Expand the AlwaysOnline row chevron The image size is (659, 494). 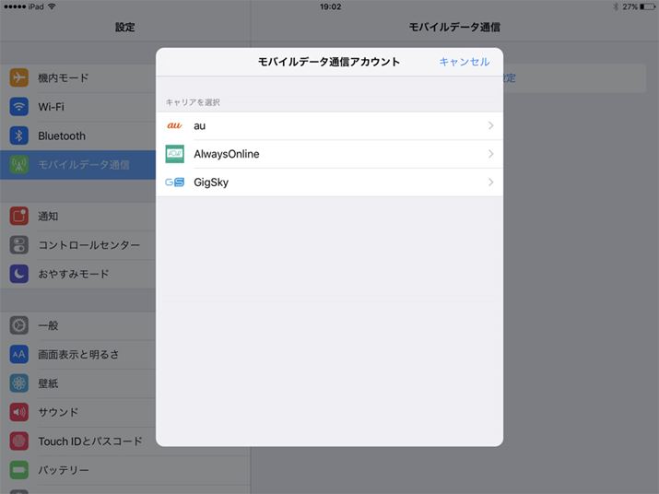tap(490, 154)
